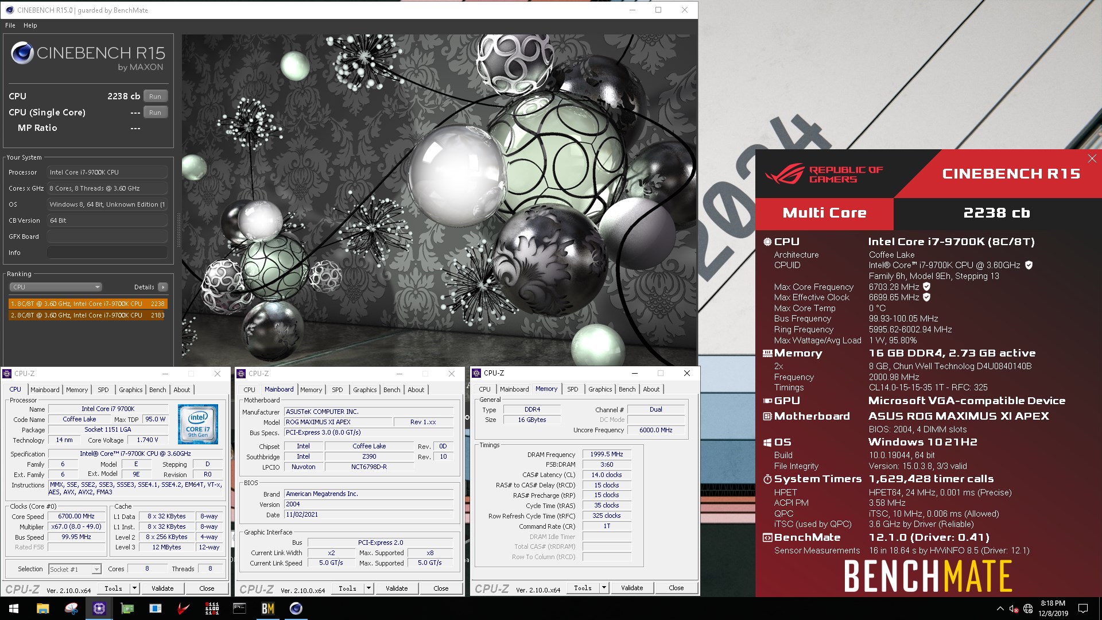This screenshot has width=1102, height=620.
Task: Click the Core Speed 6700.00 MHz value
Action: click(x=76, y=516)
